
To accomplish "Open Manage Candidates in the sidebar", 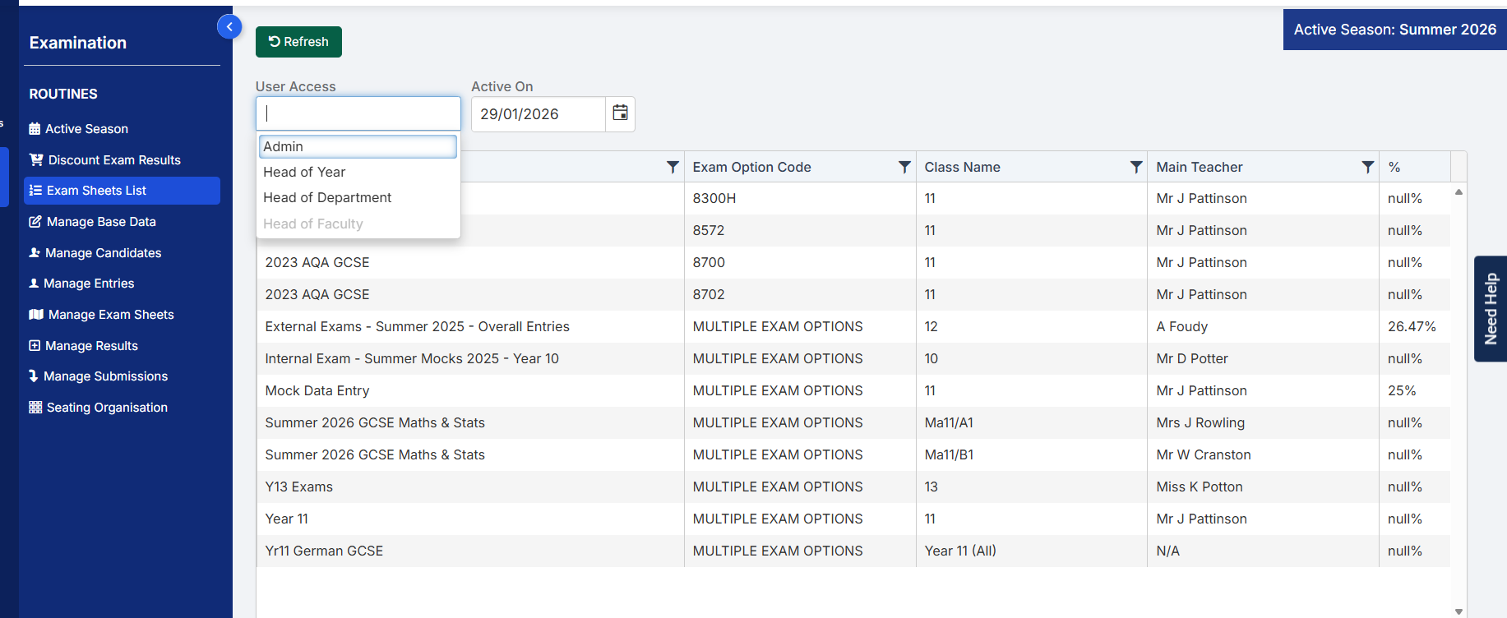I will point(103,253).
